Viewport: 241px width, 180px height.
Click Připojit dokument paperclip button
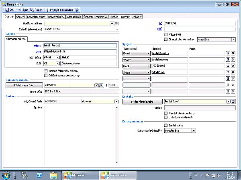pyautogui.click(x=59, y=10)
